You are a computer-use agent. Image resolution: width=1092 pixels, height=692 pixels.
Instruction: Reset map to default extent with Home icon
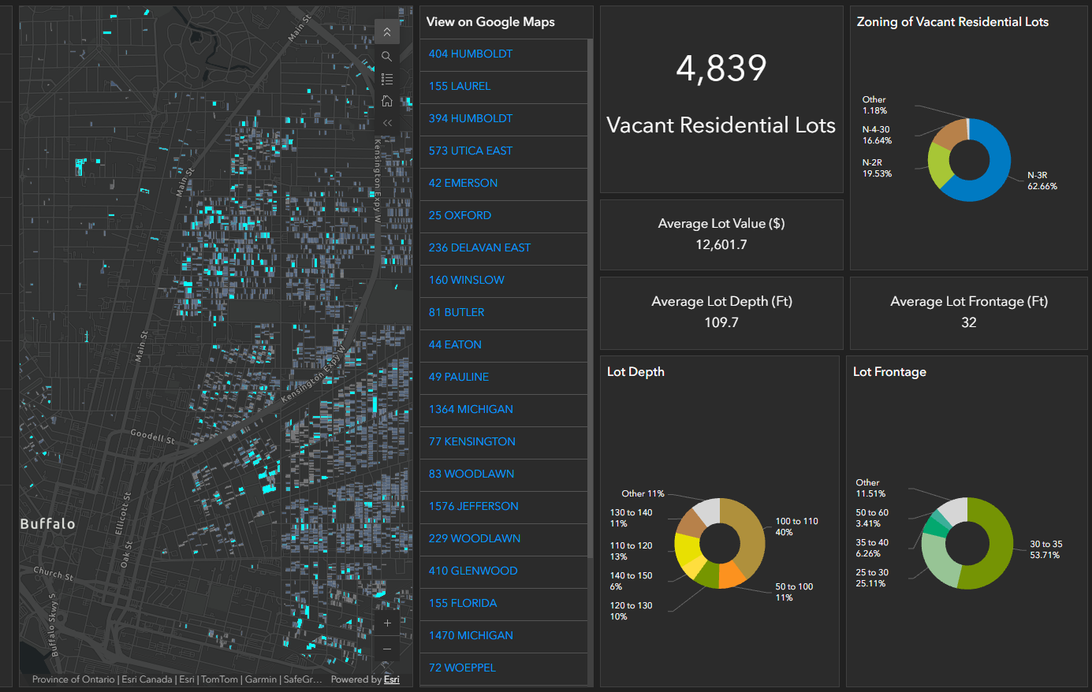click(x=387, y=101)
